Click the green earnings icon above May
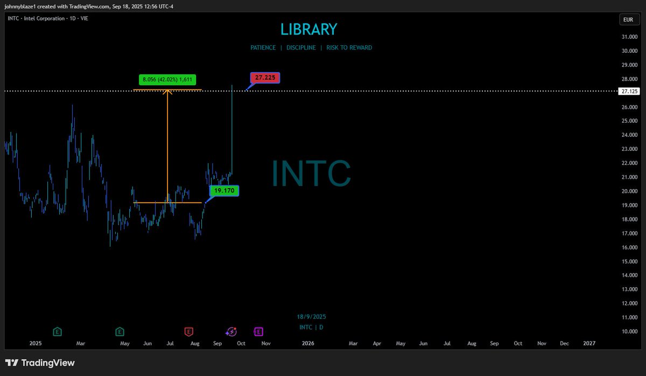The image size is (646, 376). coord(119,331)
